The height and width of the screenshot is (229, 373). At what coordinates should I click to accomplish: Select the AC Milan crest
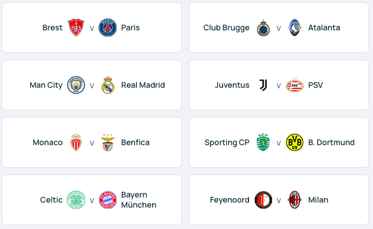(295, 200)
